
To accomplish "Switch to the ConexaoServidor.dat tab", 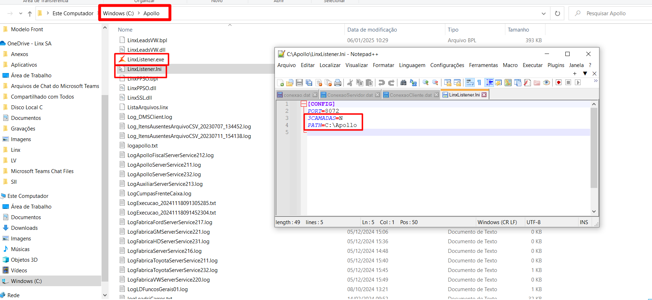I will click(350, 95).
